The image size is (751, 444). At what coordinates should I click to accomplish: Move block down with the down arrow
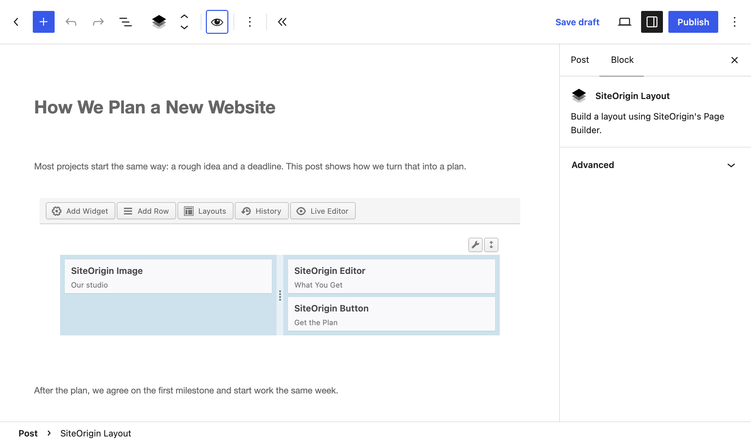(x=184, y=28)
